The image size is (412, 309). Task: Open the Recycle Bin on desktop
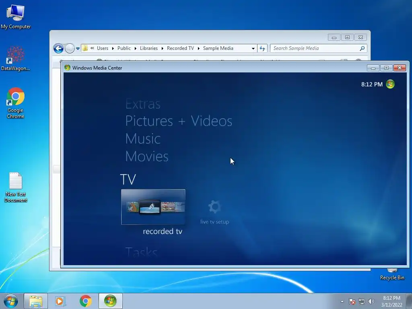click(392, 274)
